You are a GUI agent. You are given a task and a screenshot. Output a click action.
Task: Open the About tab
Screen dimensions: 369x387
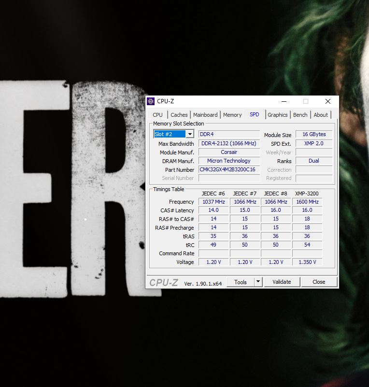(321, 115)
